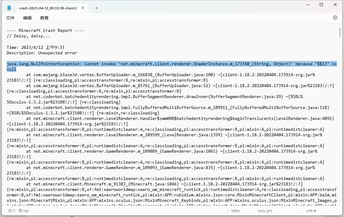Click 'Description: Unexpected error' line
The width and height of the screenshot is (344, 217).
(42, 53)
